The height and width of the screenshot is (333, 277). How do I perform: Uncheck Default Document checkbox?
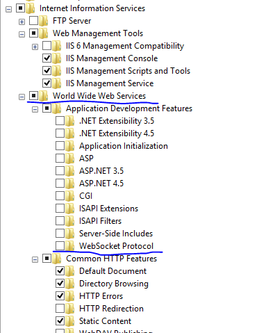coord(60,271)
